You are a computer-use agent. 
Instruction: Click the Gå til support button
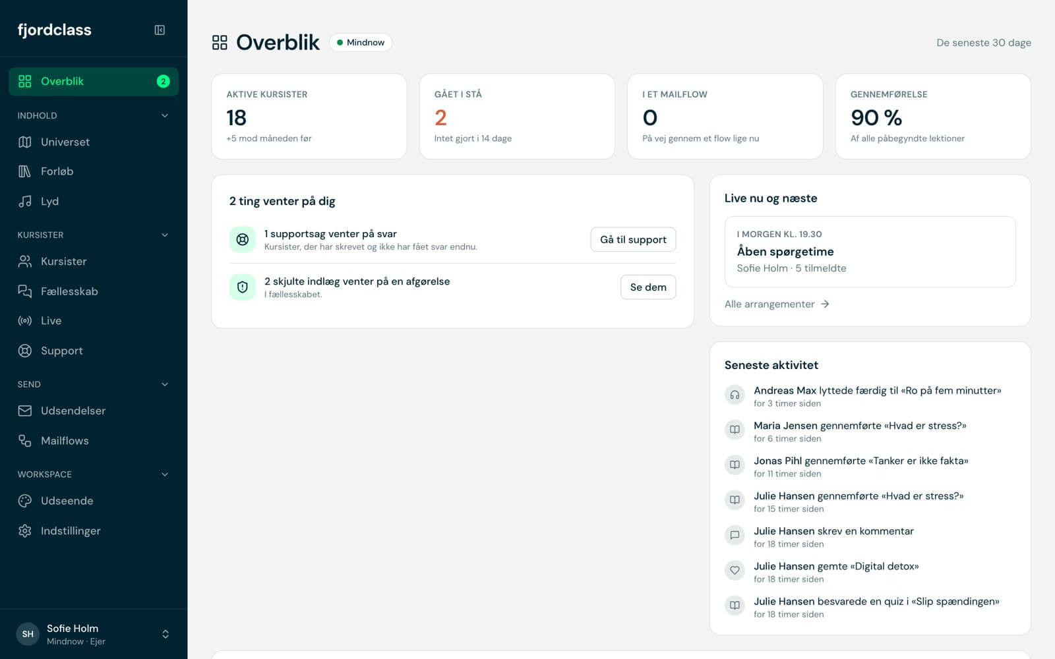633,239
